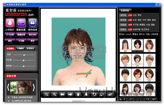The width and height of the screenshot is (164, 105).
Task: Choose hairstyle thumbnail 377
Action: [x=126, y=75]
